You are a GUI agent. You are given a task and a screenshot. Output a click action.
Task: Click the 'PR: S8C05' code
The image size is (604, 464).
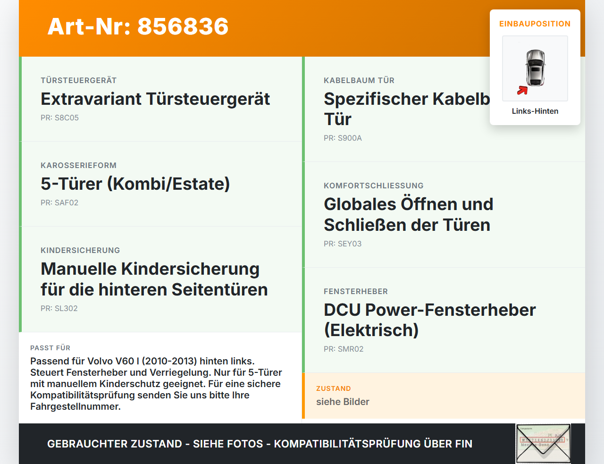[x=59, y=118]
